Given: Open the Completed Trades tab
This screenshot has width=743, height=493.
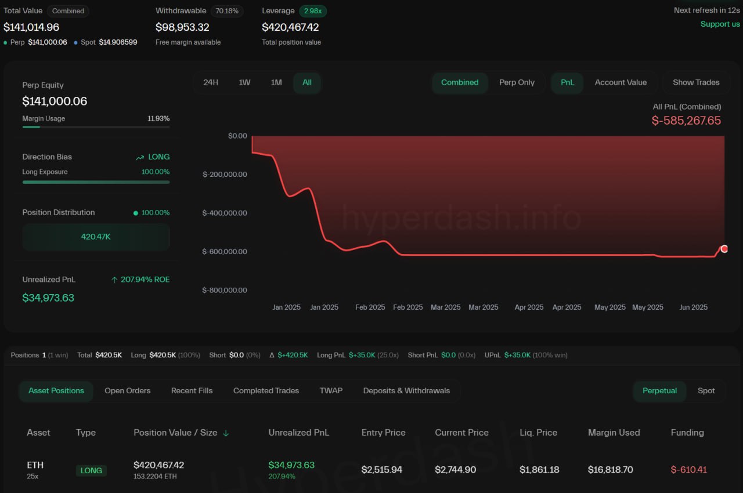Looking at the screenshot, I should click(x=266, y=391).
